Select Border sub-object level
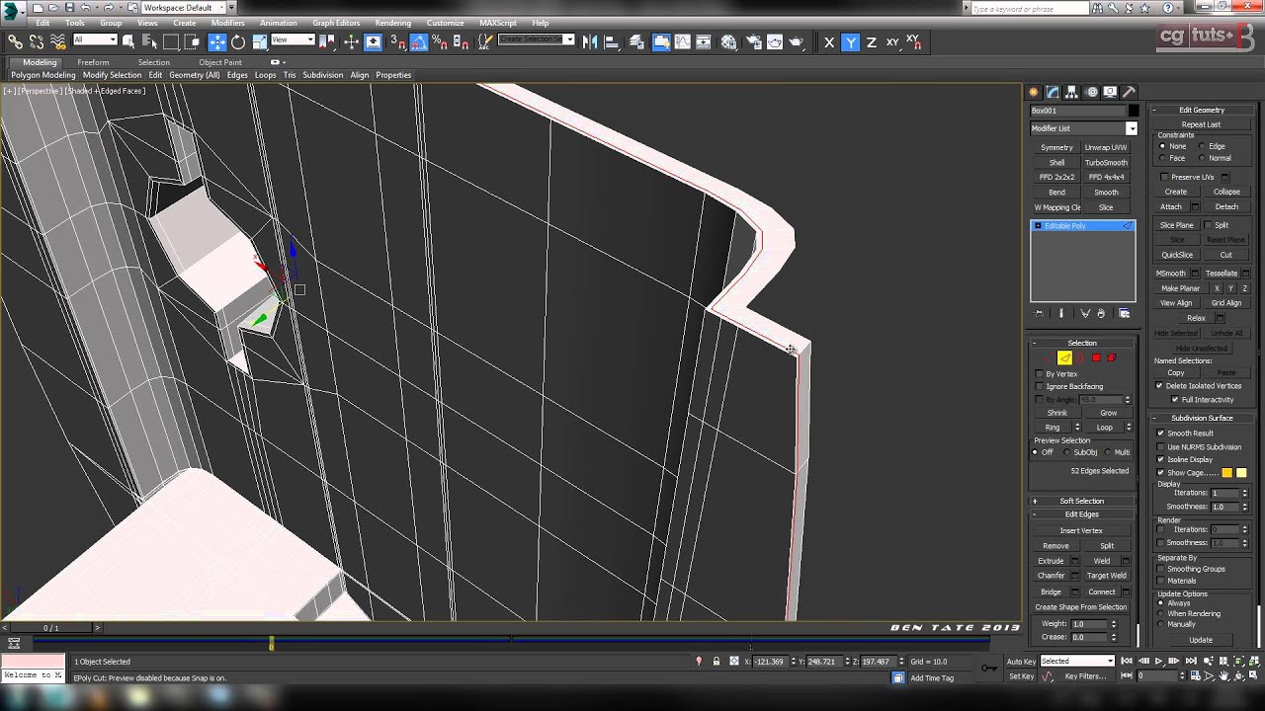This screenshot has width=1265, height=711. (1079, 357)
